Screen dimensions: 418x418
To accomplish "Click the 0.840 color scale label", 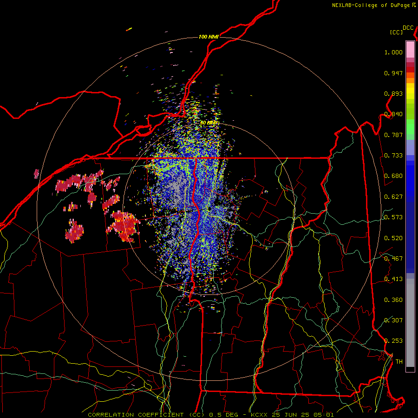I will click(x=393, y=114).
